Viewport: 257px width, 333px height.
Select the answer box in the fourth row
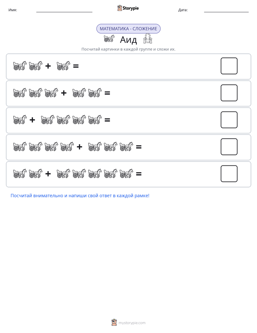[229, 147]
